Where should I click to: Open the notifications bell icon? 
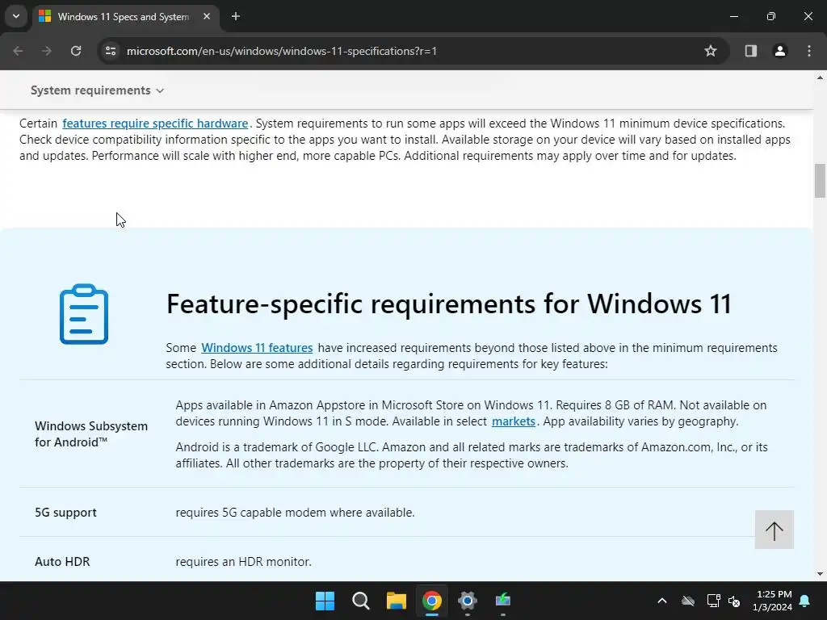tap(805, 601)
